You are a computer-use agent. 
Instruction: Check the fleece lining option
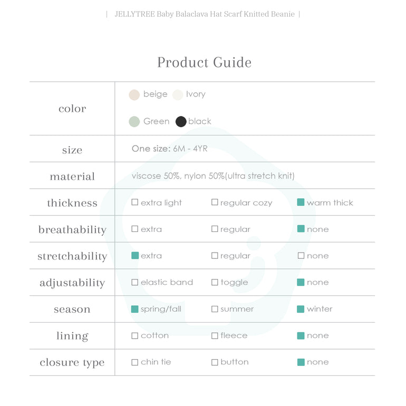(215, 336)
